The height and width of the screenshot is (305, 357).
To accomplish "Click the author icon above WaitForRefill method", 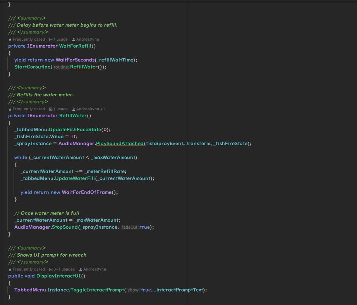I will coord(74,39).
